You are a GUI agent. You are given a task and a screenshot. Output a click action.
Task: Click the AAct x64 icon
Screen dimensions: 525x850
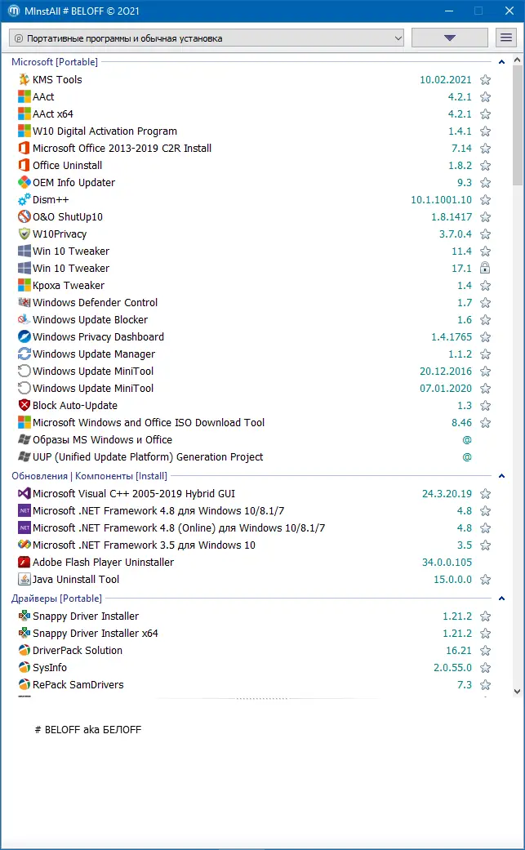pyautogui.click(x=24, y=113)
